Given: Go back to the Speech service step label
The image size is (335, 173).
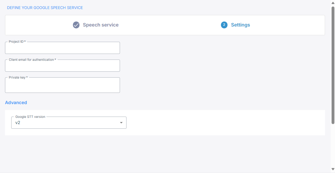Looking at the screenshot, I should (100, 25).
